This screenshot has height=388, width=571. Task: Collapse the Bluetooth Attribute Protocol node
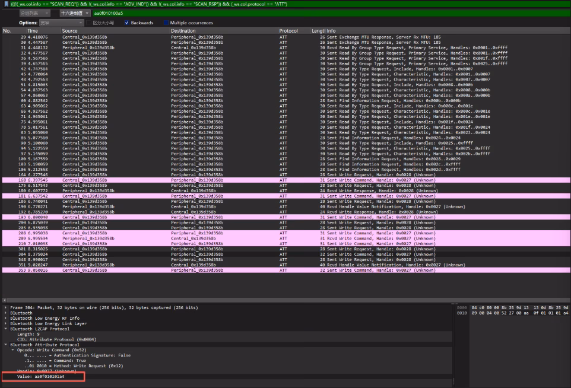pos(5,345)
